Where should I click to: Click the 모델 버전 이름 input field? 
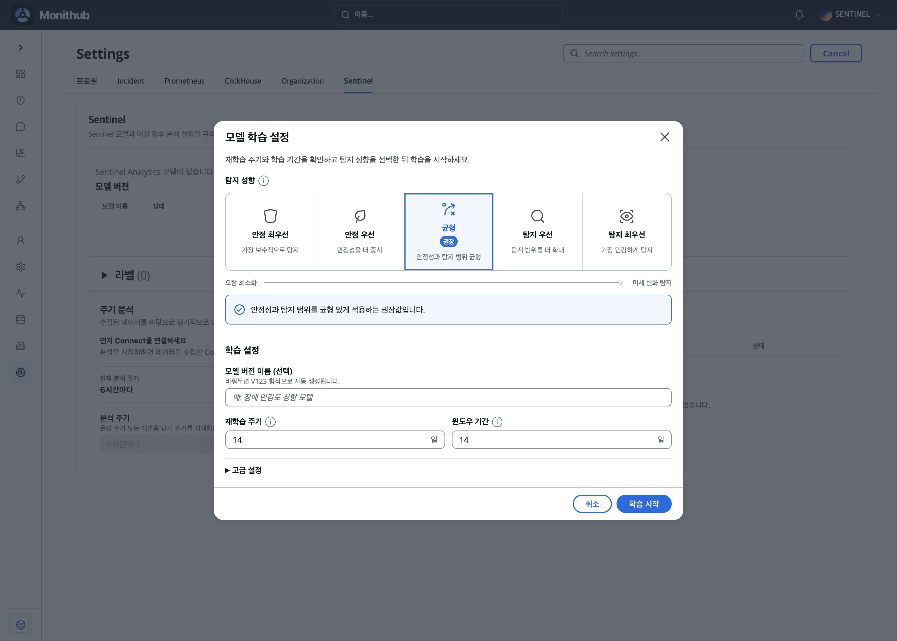click(448, 397)
